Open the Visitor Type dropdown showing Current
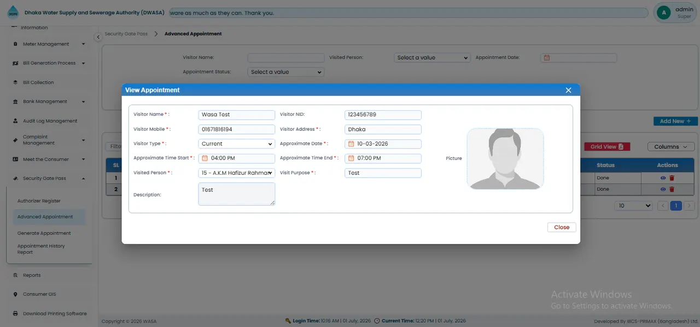Image resolution: width=700 pixels, height=327 pixels. (237, 144)
